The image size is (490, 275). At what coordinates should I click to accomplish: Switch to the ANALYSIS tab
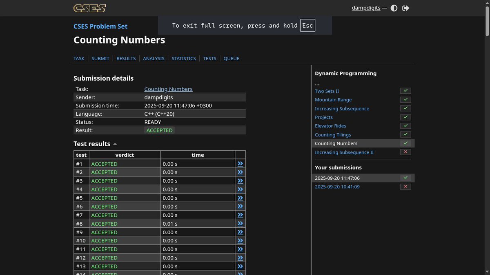tap(154, 59)
